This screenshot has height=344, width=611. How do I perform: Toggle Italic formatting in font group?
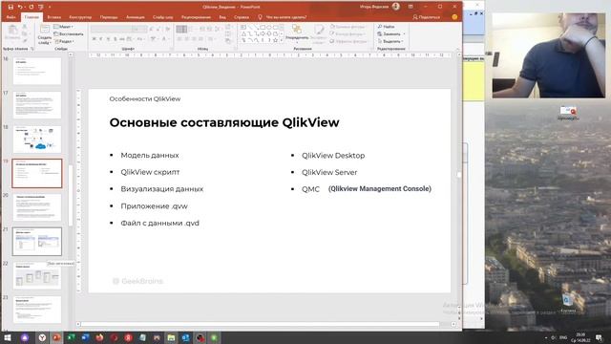pos(101,39)
